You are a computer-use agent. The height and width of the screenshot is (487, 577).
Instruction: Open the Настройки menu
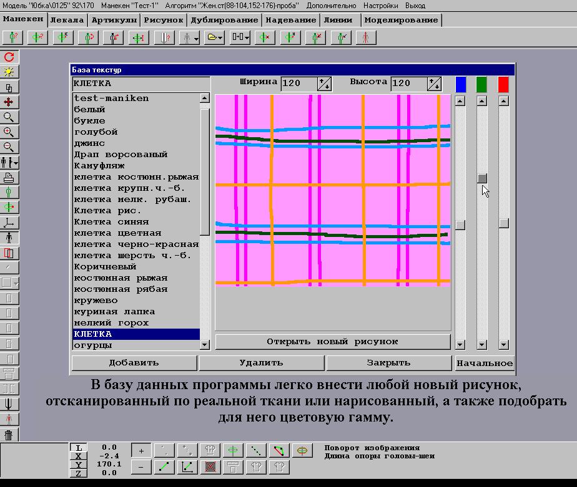(x=380, y=5)
